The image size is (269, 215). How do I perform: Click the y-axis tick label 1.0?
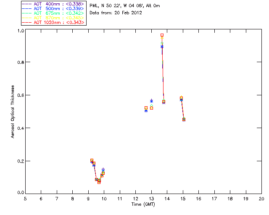(x=21, y=31)
